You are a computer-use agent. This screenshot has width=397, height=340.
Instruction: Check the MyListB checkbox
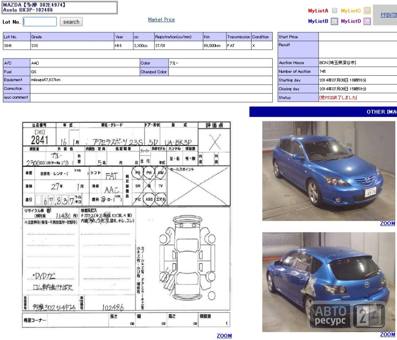point(335,21)
